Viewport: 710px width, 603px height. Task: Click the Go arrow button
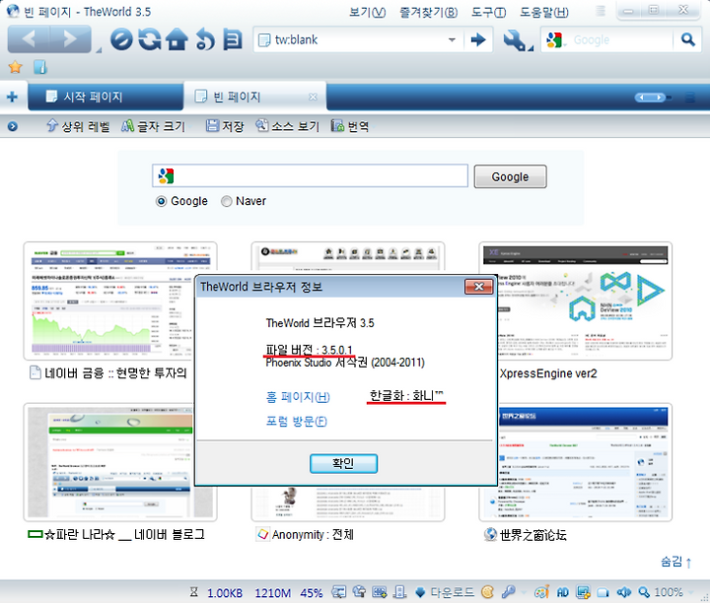[478, 39]
